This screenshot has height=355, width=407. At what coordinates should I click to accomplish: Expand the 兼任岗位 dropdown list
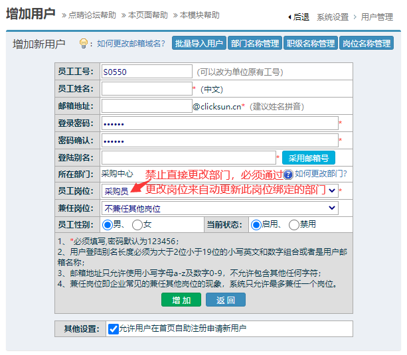(x=219, y=208)
